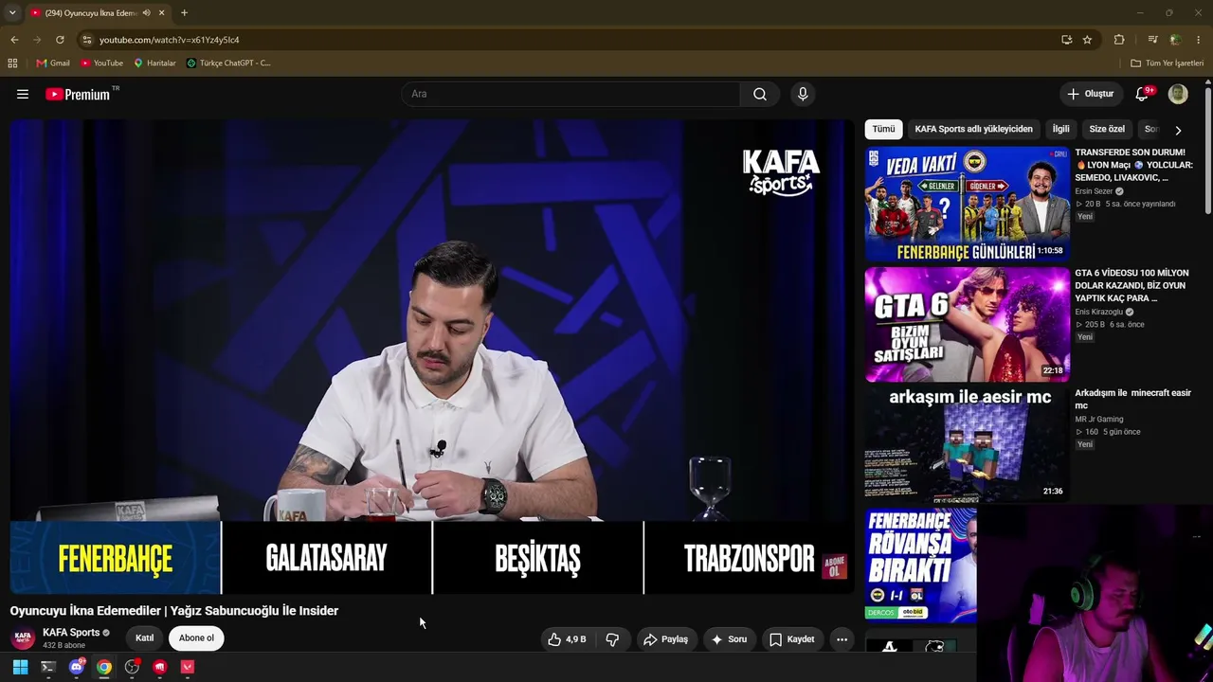Mute the tab via speaker icon
The height and width of the screenshot is (682, 1213).
tap(147, 13)
